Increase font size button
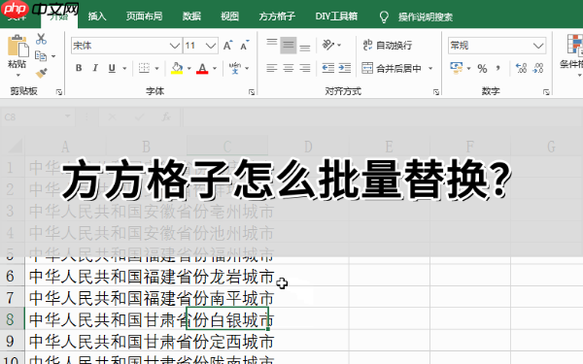This screenshot has width=583, height=364. 228,46
